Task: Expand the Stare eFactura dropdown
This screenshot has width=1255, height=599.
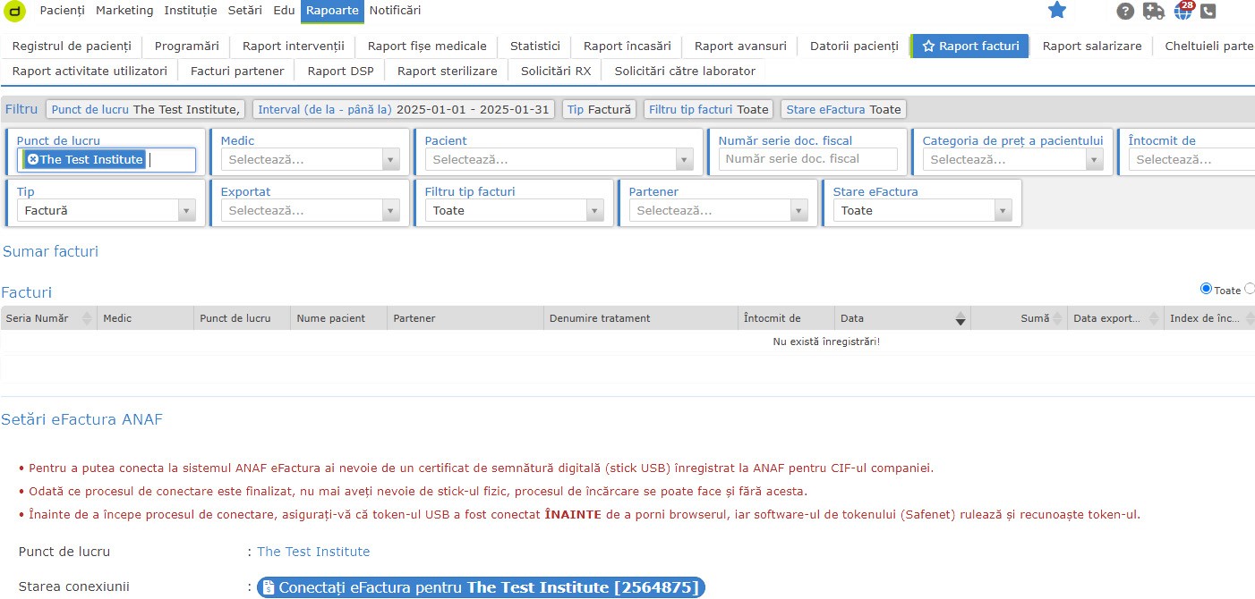Action: coord(923,210)
